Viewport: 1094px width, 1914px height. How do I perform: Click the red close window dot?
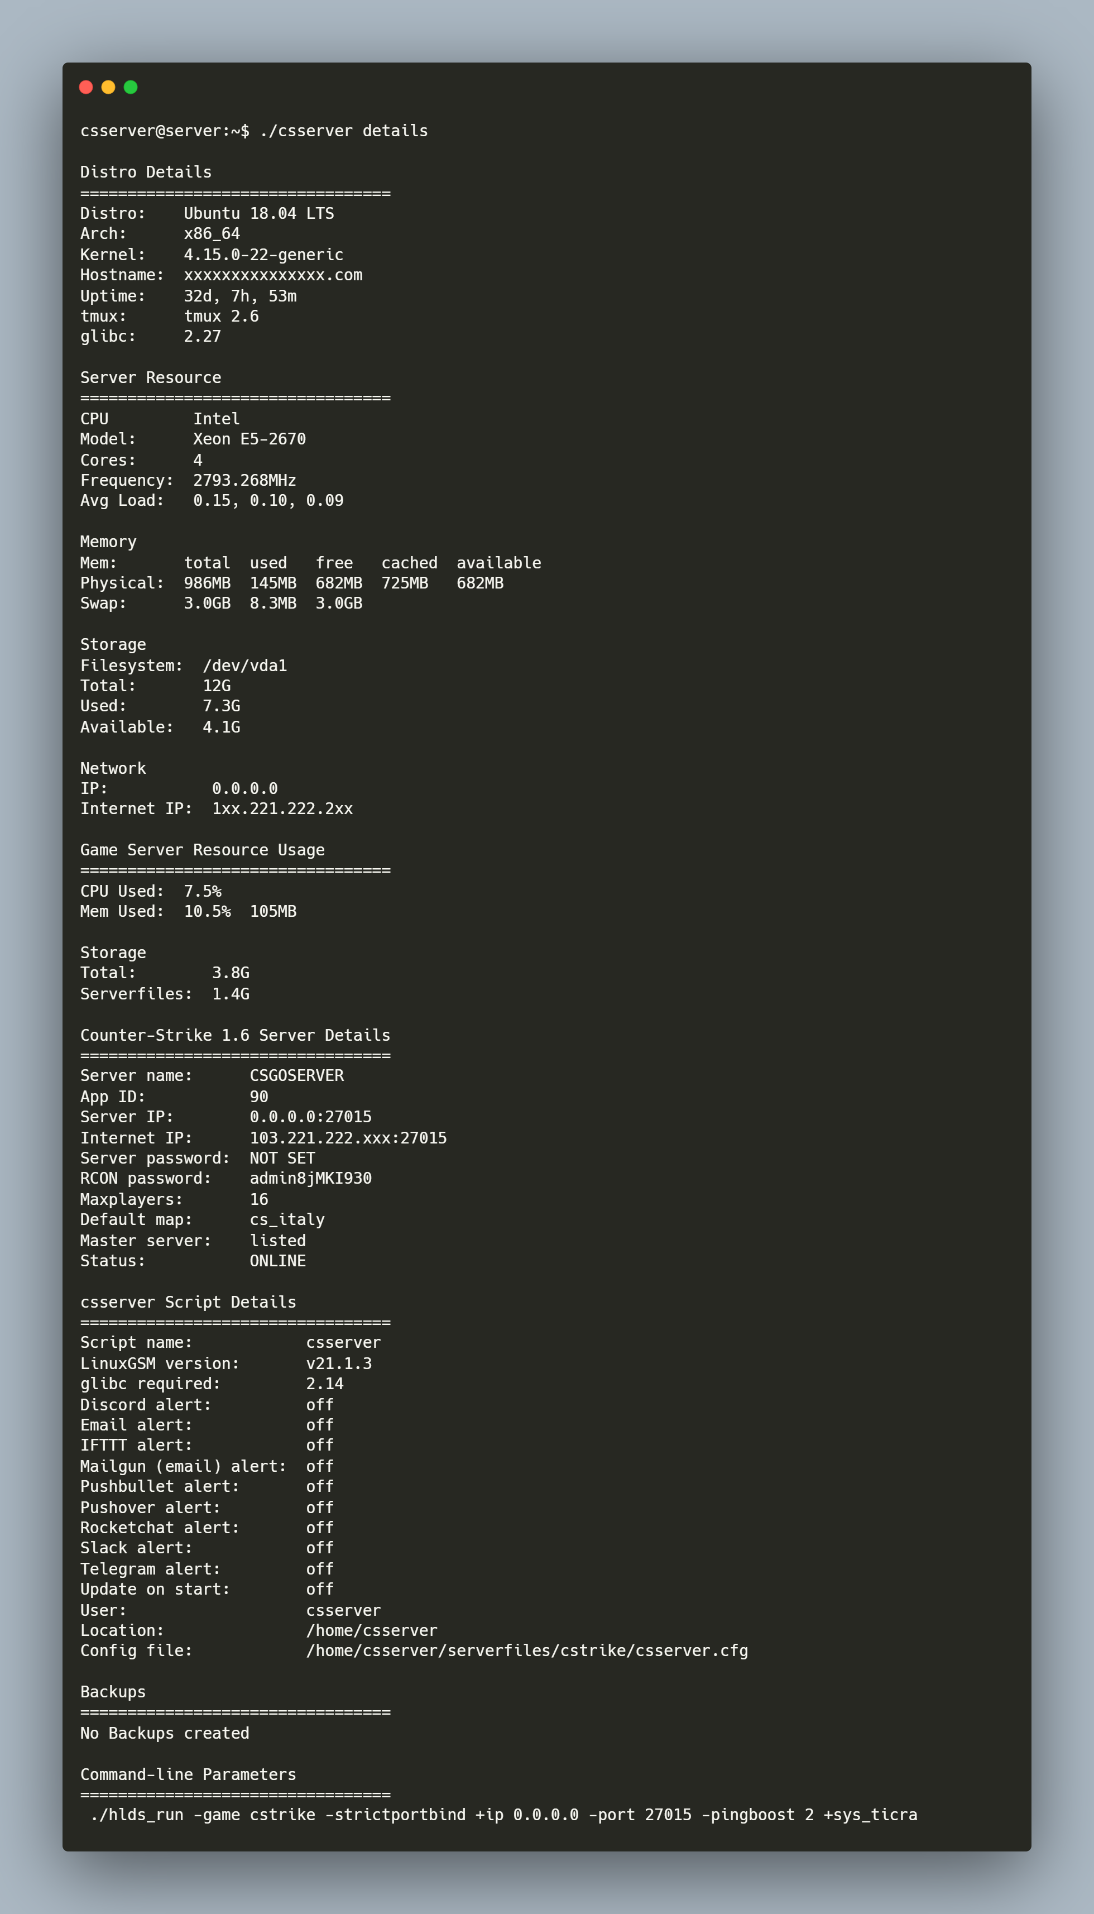coord(85,87)
